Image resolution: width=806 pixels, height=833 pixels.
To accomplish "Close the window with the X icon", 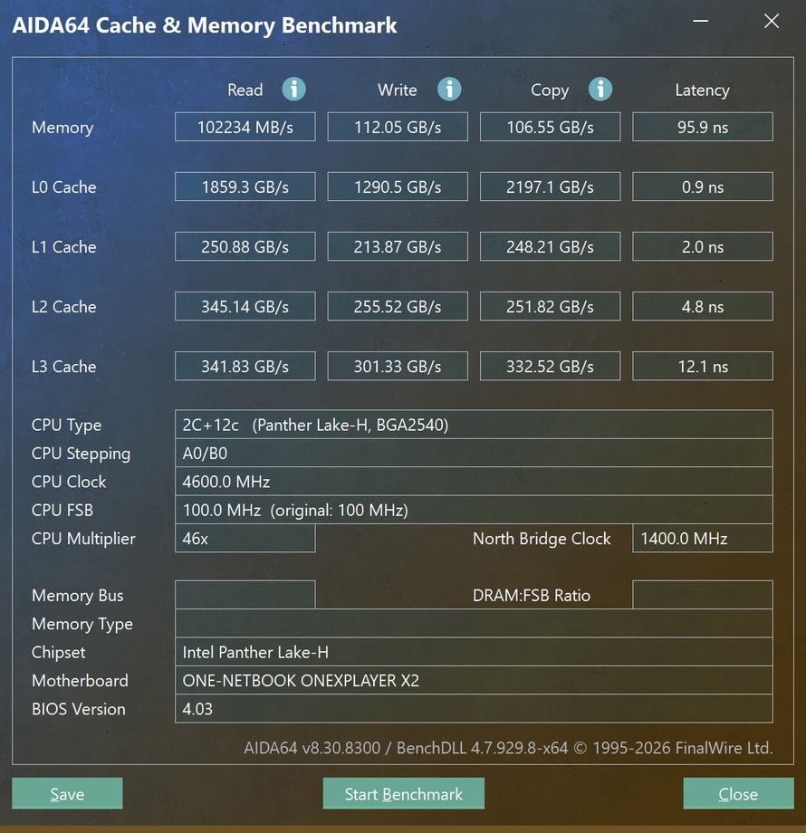I will 772,21.
